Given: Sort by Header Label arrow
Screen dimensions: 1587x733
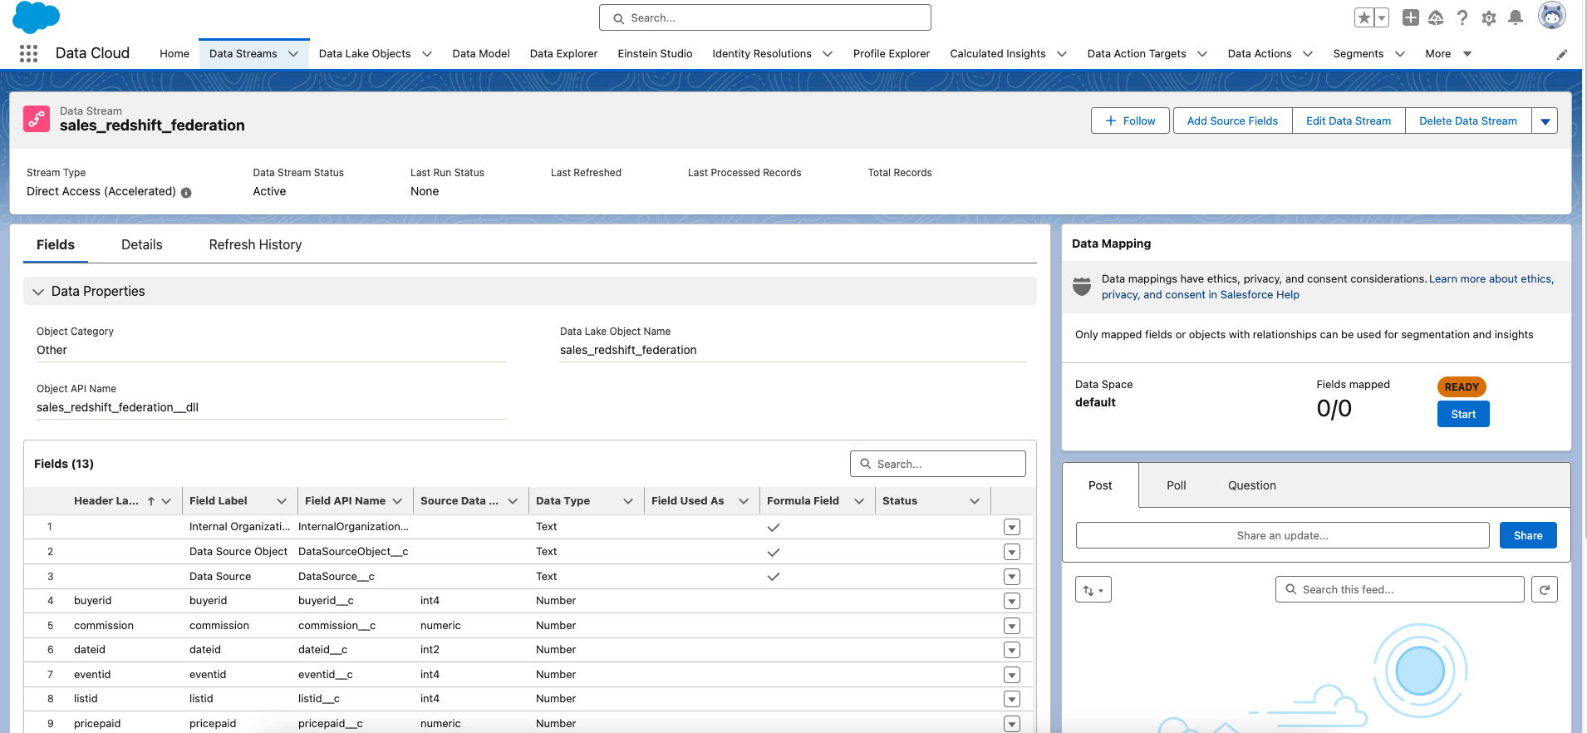Looking at the screenshot, I should [x=151, y=501].
